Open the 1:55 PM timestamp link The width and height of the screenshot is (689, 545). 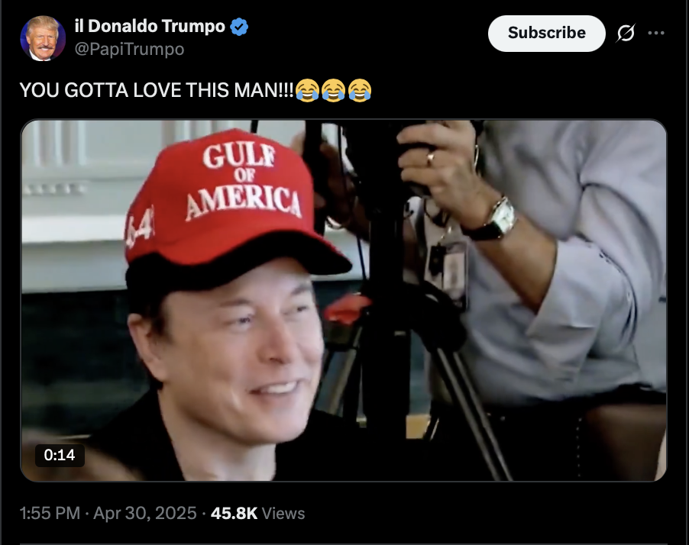[x=50, y=514]
